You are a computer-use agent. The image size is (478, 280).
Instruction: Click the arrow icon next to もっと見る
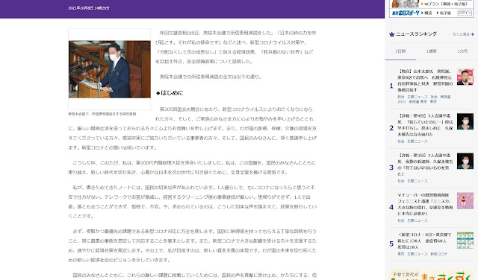point(472,34)
